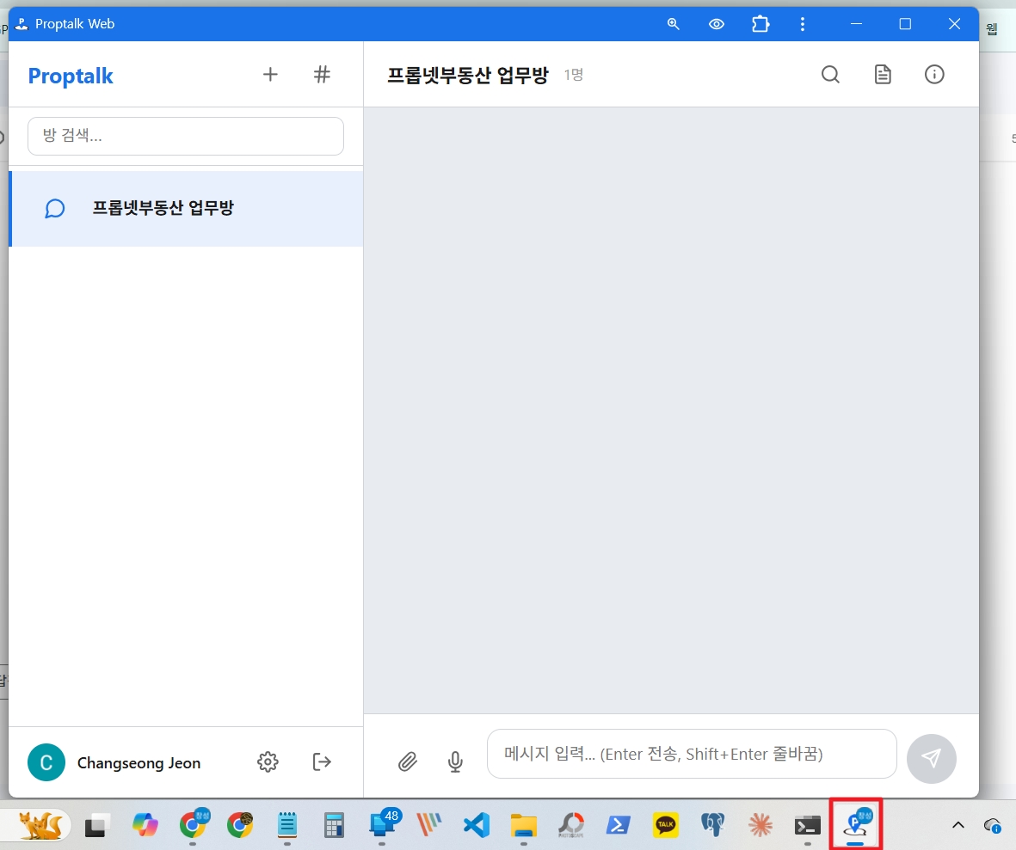Open Visual Studio Code from the taskbar

pyautogui.click(x=477, y=825)
